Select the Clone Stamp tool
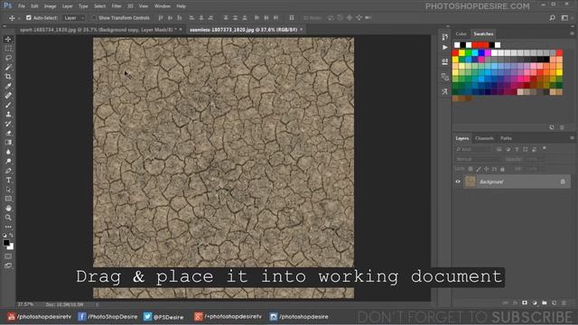 tap(8, 115)
